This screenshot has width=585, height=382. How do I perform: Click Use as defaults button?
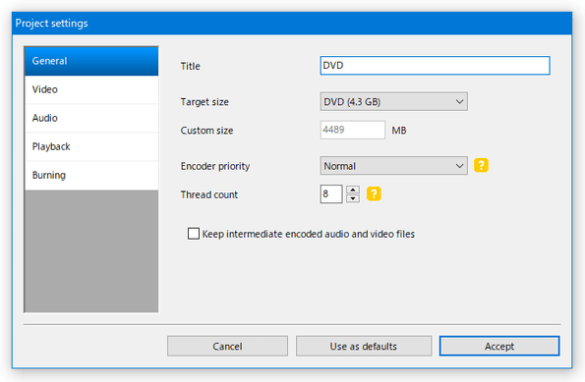click(x=364, y=347)
